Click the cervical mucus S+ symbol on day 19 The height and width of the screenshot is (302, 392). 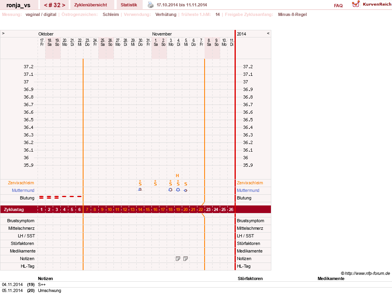point(178,183)
